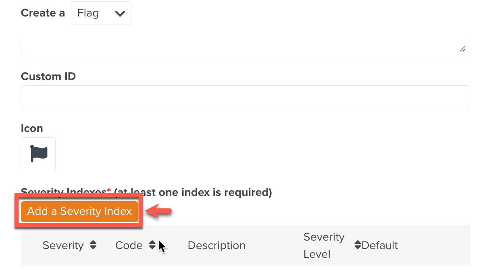Viewport: 487px width, 280px height.
Task: Click the sort icon beside Severity Level
Action: pyautogui.click(x=358, y=245)
